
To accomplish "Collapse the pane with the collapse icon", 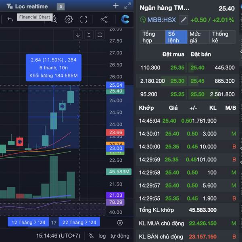I will point(89,35).
